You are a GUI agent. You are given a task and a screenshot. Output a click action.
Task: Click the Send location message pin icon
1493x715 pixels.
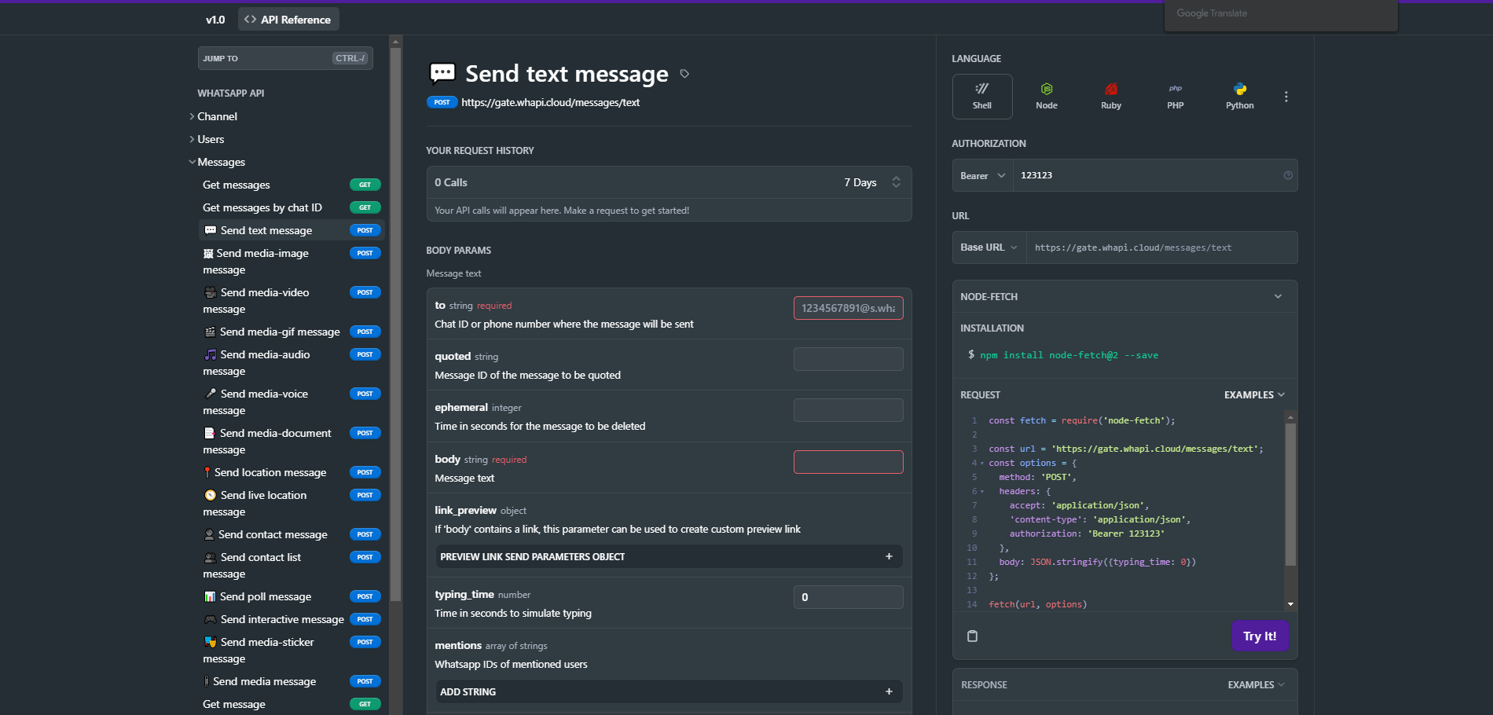click(x=207, y=472)
